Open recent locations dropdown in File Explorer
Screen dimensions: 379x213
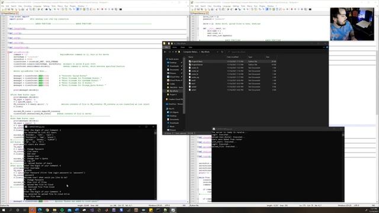click(173, 52)
